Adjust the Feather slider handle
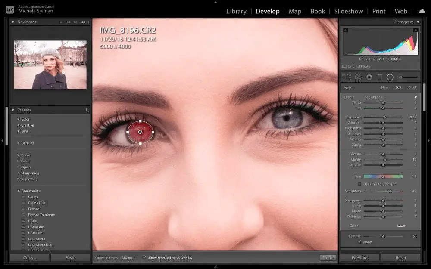The width and height of the screenshot is (431, 269). (383, 236)
